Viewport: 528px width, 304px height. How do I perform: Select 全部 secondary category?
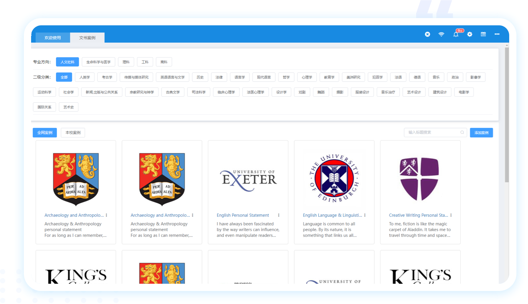(x=64, y=77)
